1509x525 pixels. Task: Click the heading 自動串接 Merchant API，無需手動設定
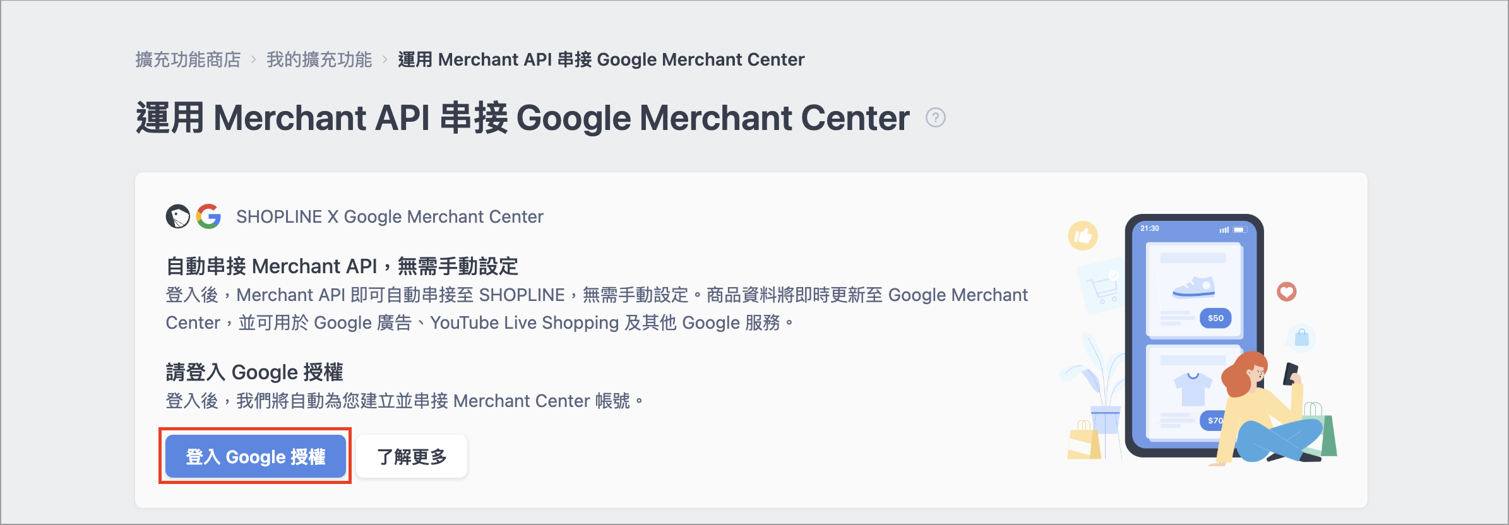[x=342, y=266]
